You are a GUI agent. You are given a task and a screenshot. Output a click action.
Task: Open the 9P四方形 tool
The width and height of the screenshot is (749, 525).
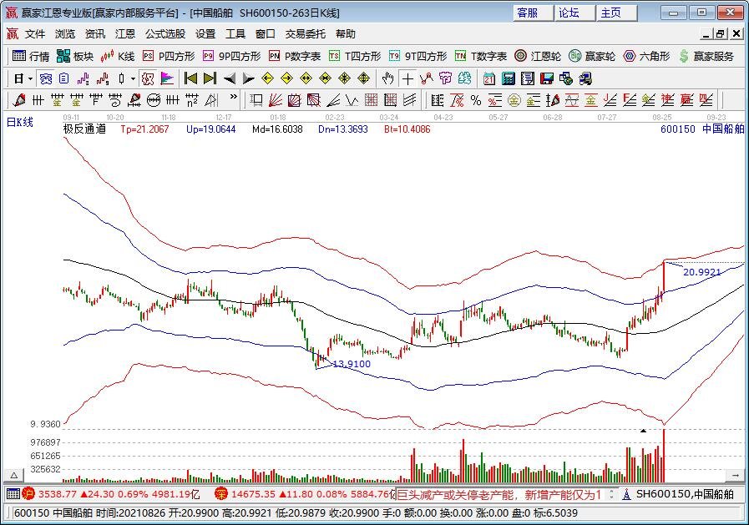[231, 56]
